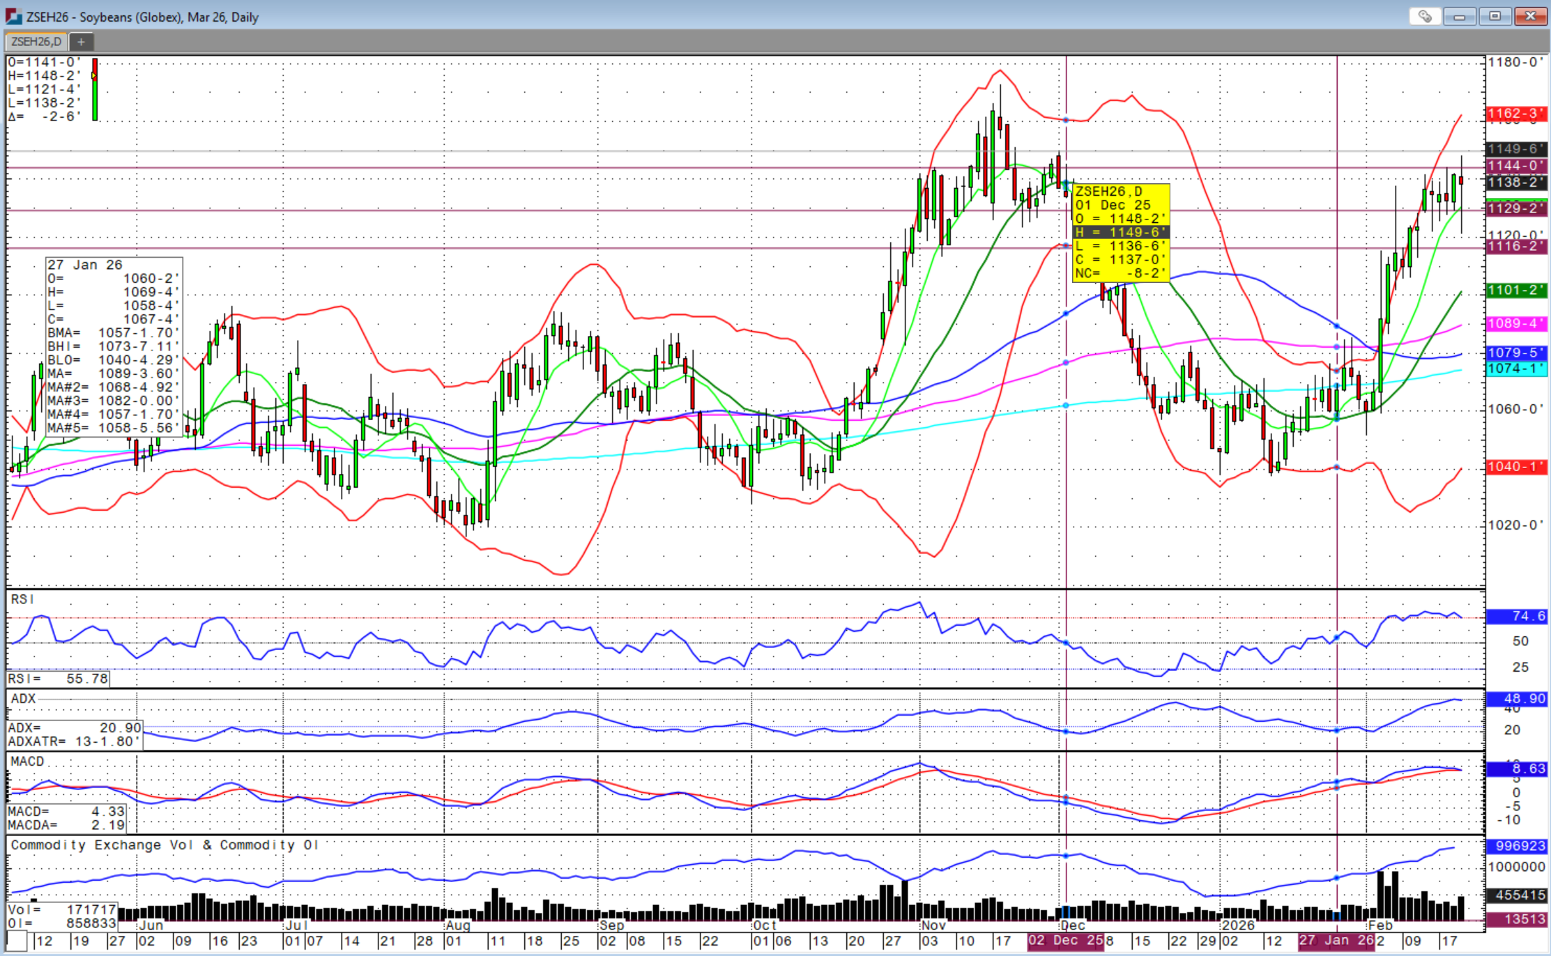Click the empty box at bottom-left of time axis
The image size is (1551, 956).
coord(17,941)
